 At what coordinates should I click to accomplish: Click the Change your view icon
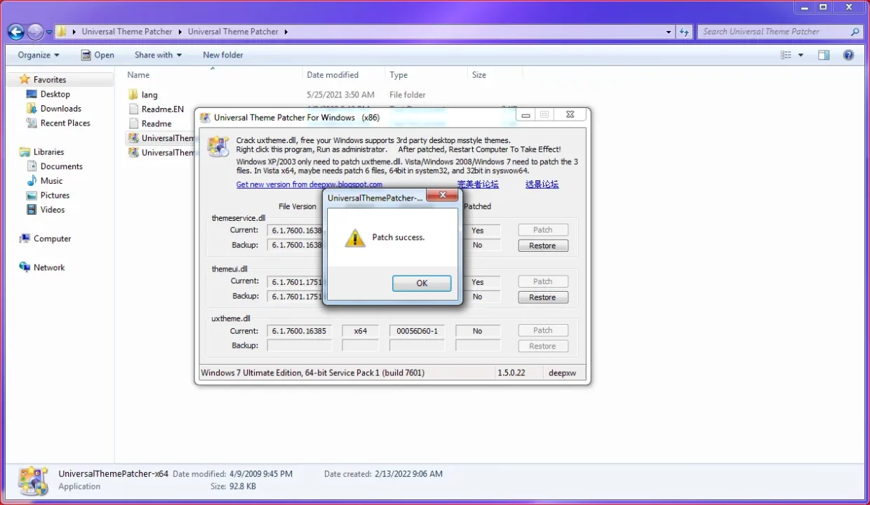(787, 55)
